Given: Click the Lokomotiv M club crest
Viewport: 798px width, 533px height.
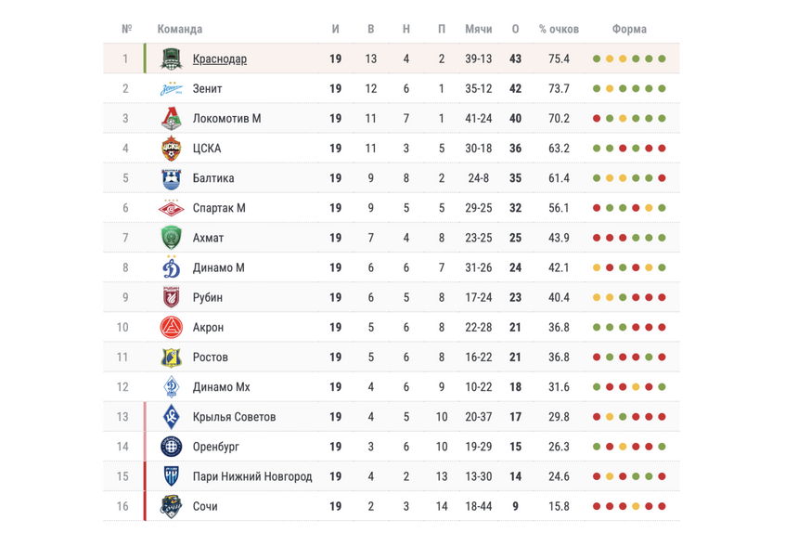Looking at the screenshot, I should click(172, 119).
